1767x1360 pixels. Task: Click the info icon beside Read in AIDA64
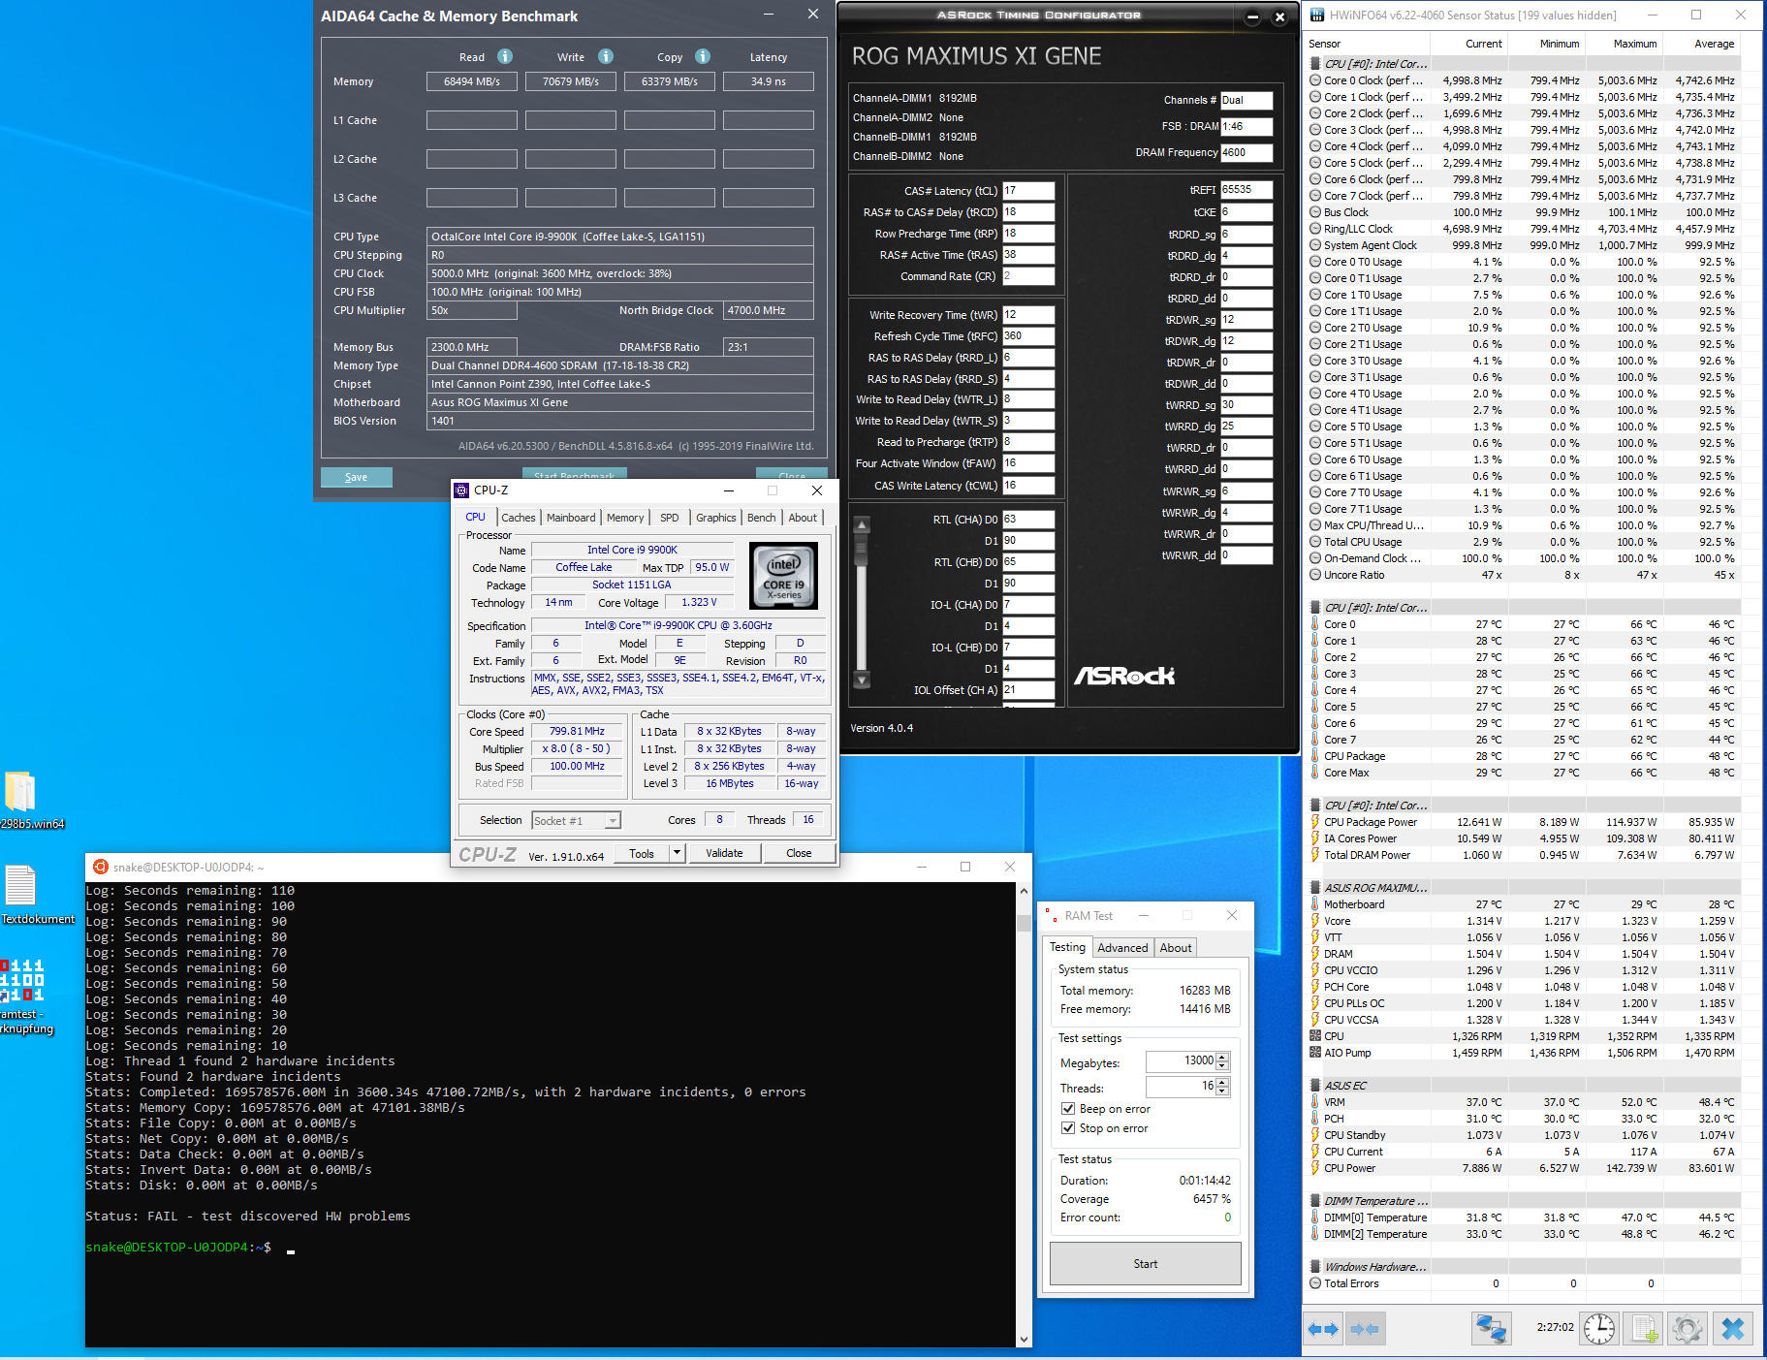tap(505, 56)
